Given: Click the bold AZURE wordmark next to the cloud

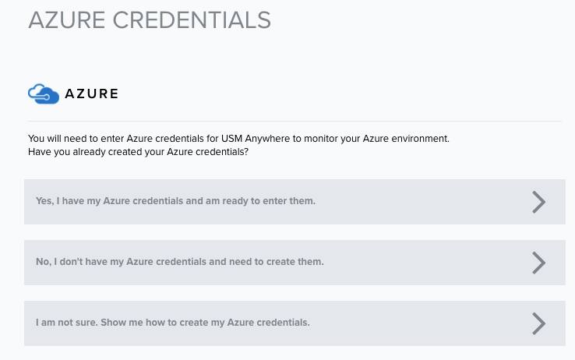Looking at the screenshot, I should [92, 94].
